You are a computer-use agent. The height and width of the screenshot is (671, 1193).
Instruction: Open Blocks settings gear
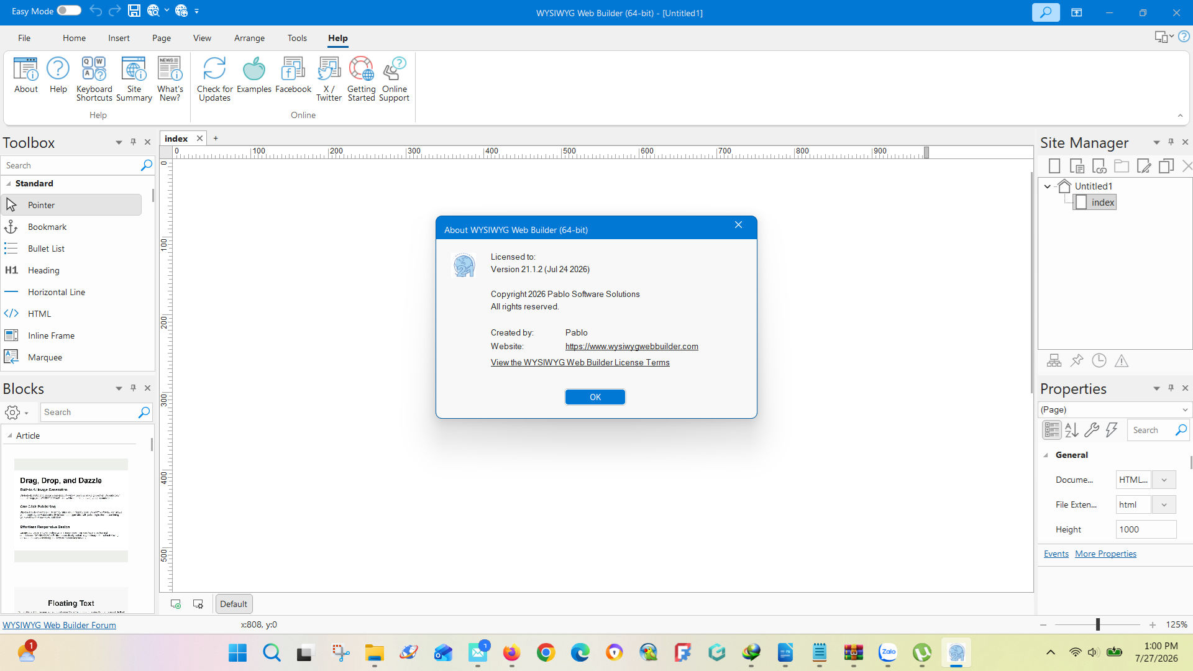(12, 412)
